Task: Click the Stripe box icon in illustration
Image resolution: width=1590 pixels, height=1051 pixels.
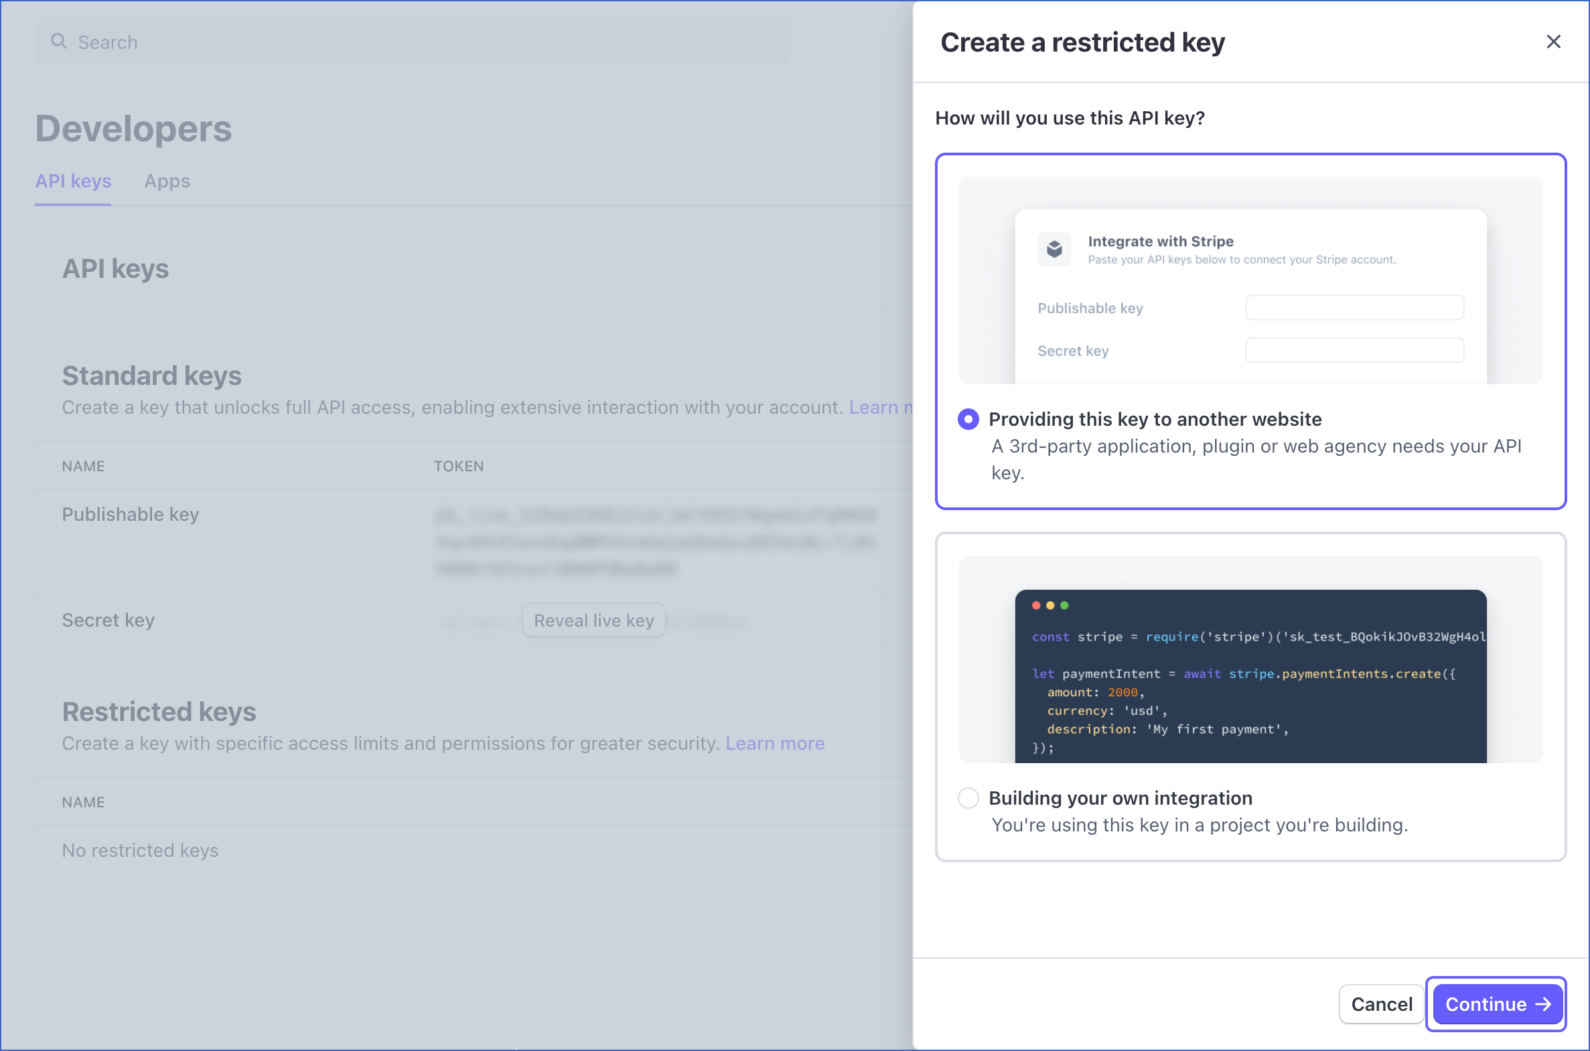Action: (x=1054, y=249)
